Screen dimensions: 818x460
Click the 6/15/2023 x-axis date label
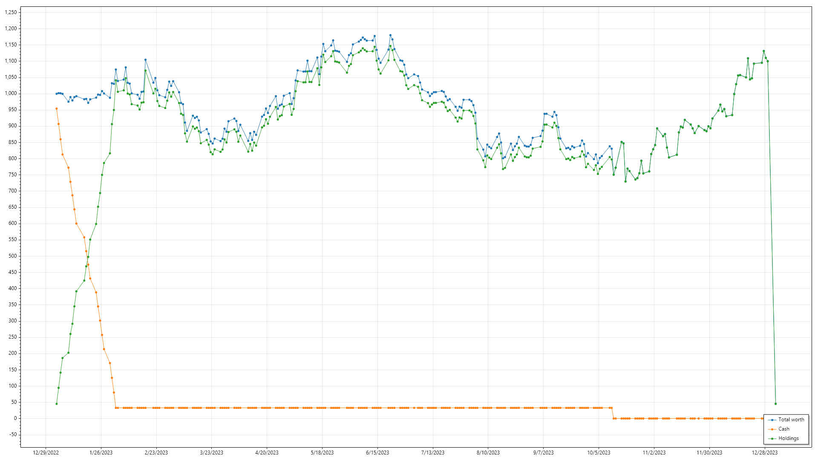[x=377, y=453]
